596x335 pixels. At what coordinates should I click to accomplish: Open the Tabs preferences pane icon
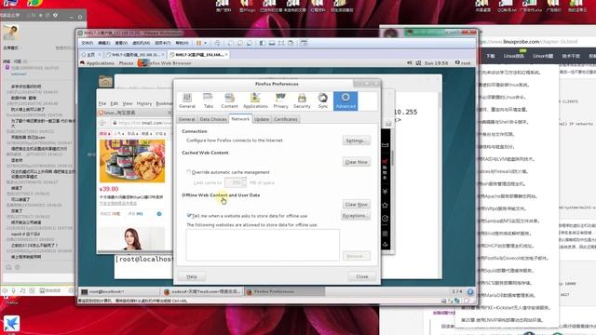[209, 101]
